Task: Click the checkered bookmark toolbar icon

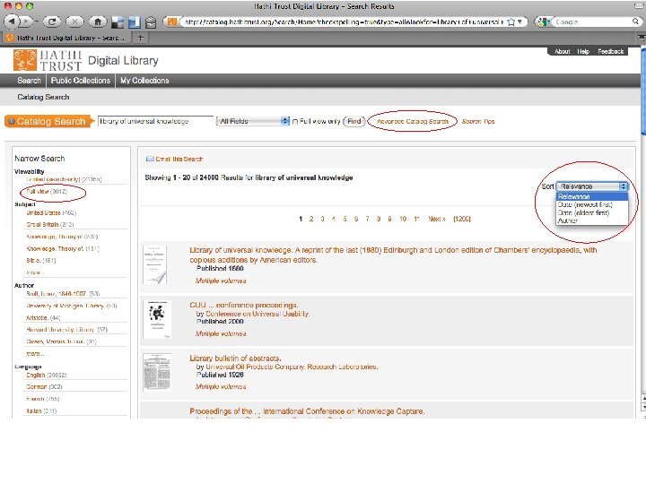Action: pos(118,22)
